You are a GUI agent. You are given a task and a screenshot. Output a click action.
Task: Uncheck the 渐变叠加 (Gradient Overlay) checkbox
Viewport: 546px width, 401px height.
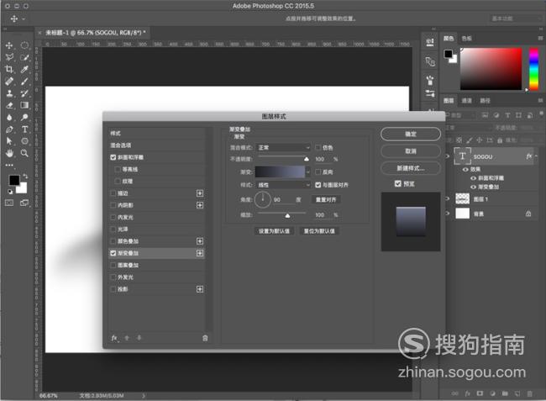click(113, 253)
